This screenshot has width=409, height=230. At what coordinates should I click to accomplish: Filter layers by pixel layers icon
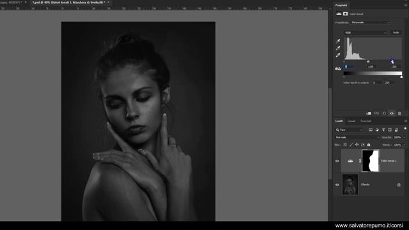pos(371,130)
